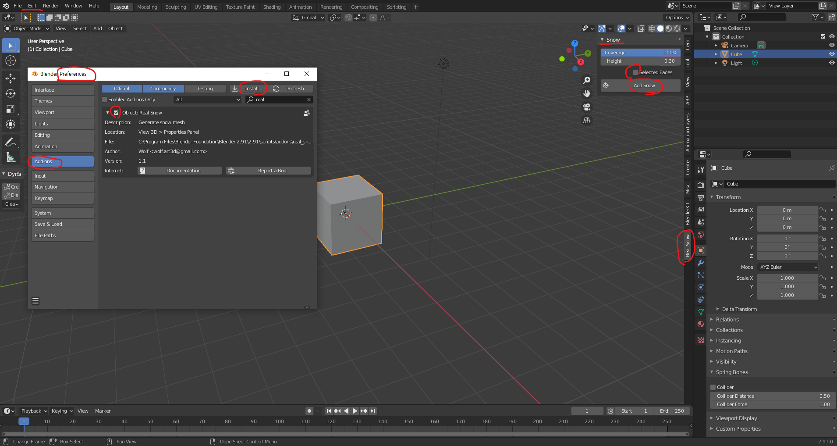Image resolution: width=837 pixels, height=446 pixels.
Task: Adjust the Snow Height slider
Action: point(641,61)
